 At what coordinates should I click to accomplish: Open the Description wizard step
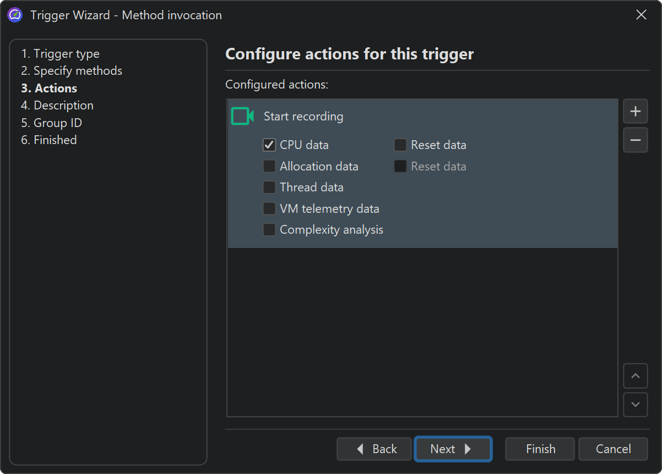pos(57,106)
